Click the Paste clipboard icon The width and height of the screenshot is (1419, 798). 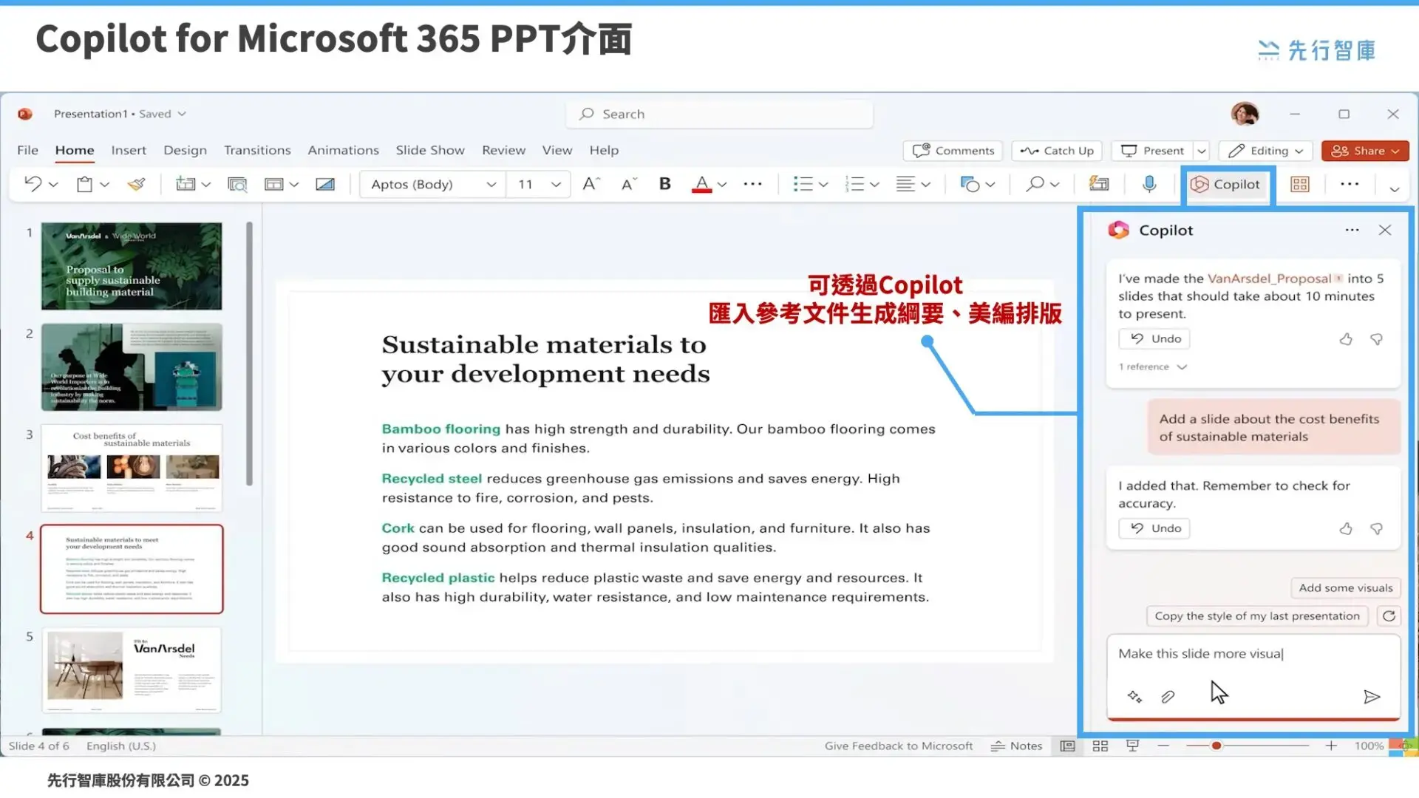tap(85, 184)
